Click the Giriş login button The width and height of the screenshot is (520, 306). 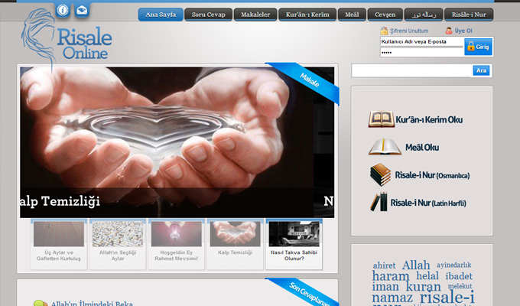478,47
